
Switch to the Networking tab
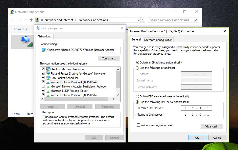(45, 36)
